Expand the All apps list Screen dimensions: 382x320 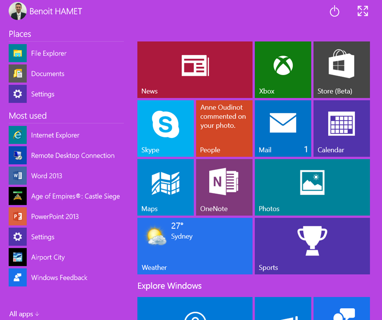point(24,314)
